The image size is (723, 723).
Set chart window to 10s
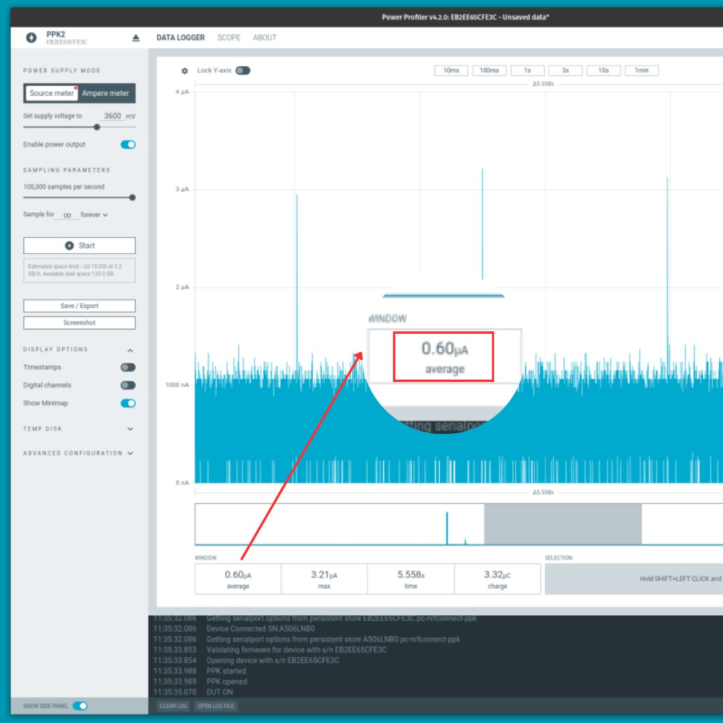pos(603,70)
